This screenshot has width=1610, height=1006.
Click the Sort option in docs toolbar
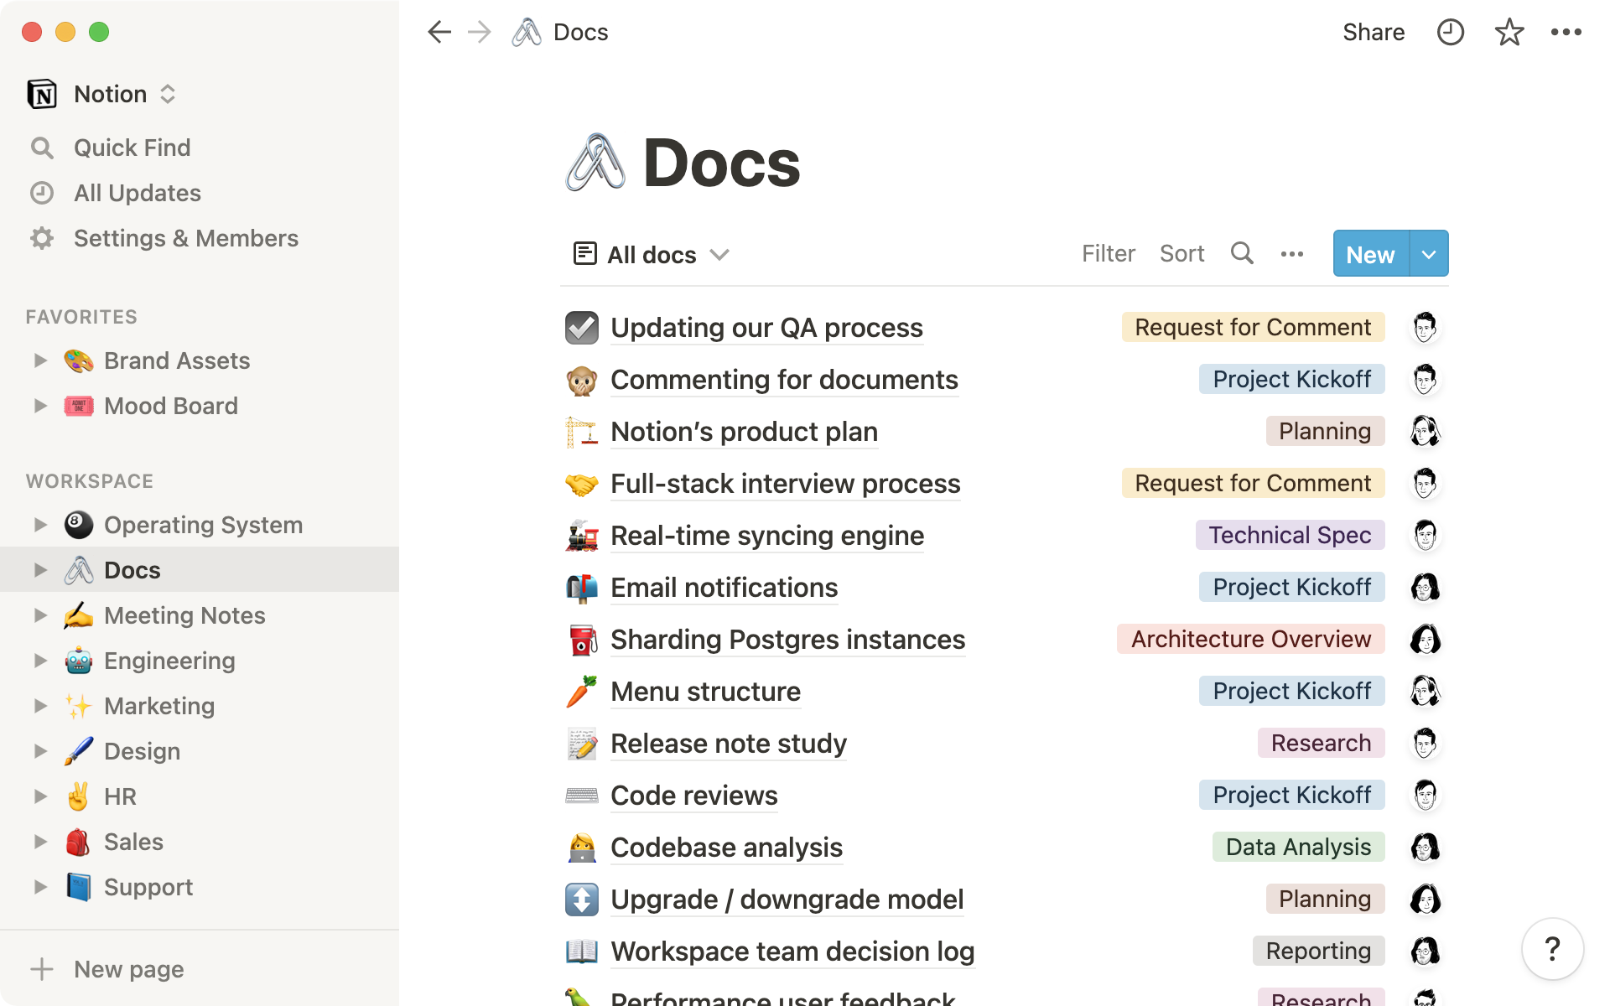(1182, 254)
